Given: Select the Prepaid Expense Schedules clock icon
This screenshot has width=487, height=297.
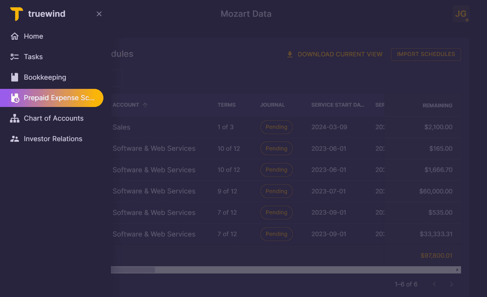Looking at the screenshot, I should pyautogui.click(x=15, y=98).
